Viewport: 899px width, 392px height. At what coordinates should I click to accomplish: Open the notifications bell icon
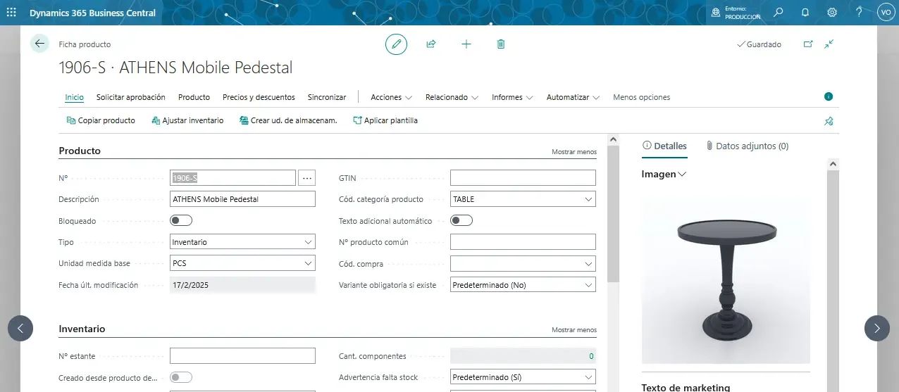[805, 12]
